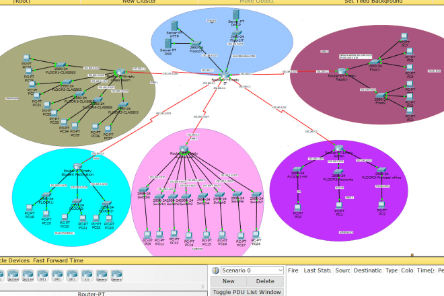Screen dimensions: 444x296
Task: Open the scenario info icon
Action: click(215, 270)
